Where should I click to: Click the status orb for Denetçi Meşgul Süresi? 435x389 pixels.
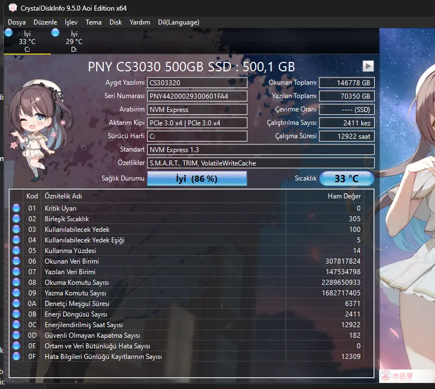click(x=16, y=303)
